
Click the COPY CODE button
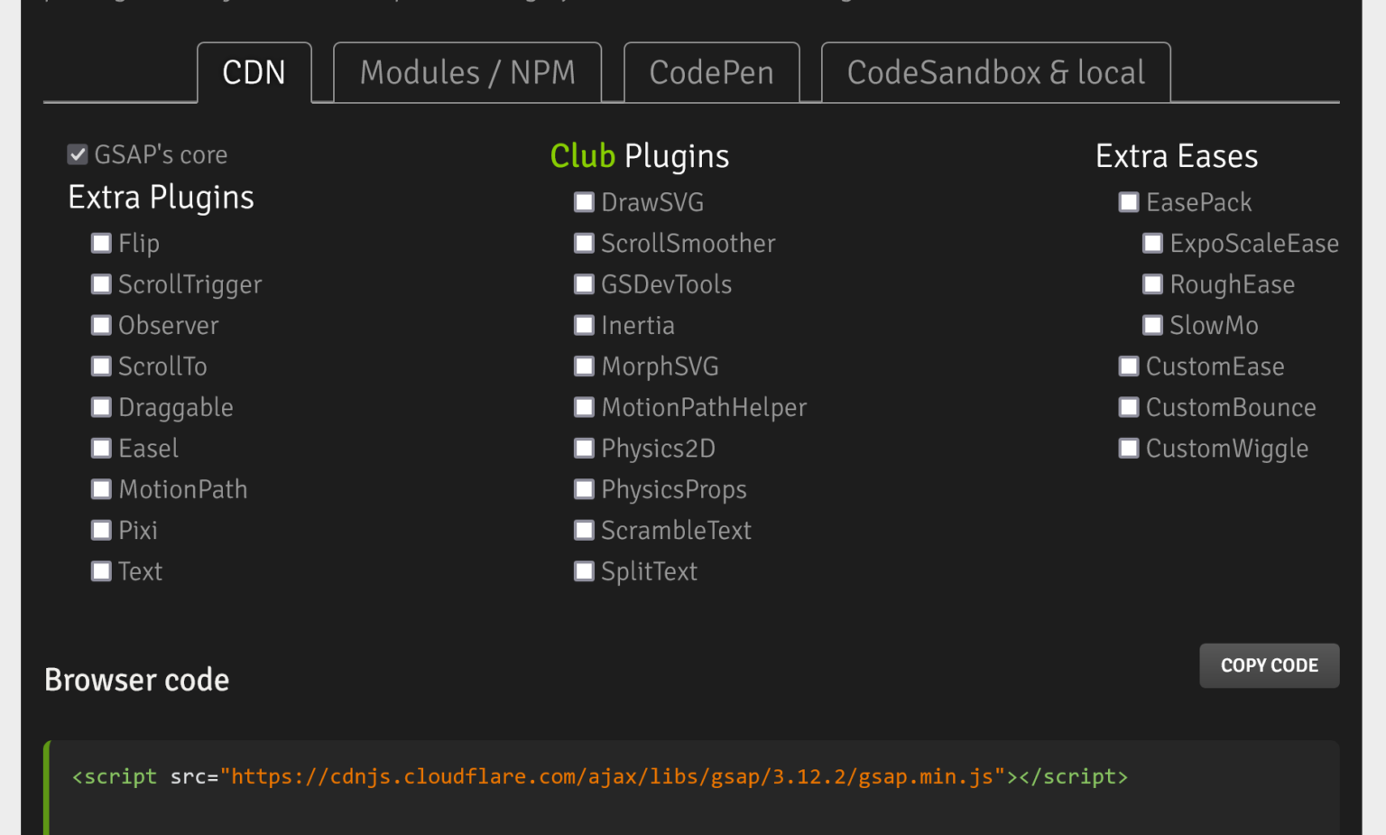(1269, 666)
